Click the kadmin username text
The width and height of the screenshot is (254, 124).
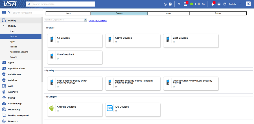pyautogui.click(x=233, y=4)
